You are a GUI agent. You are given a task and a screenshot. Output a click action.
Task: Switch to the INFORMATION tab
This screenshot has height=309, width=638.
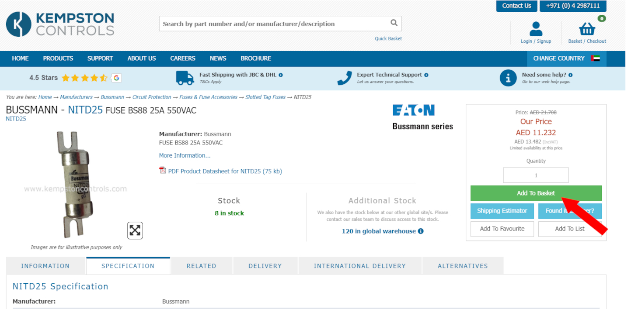point(45,266)
